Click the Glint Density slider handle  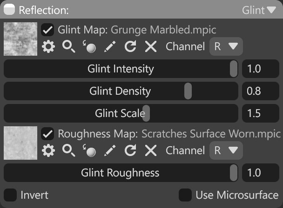click(188, 91)
